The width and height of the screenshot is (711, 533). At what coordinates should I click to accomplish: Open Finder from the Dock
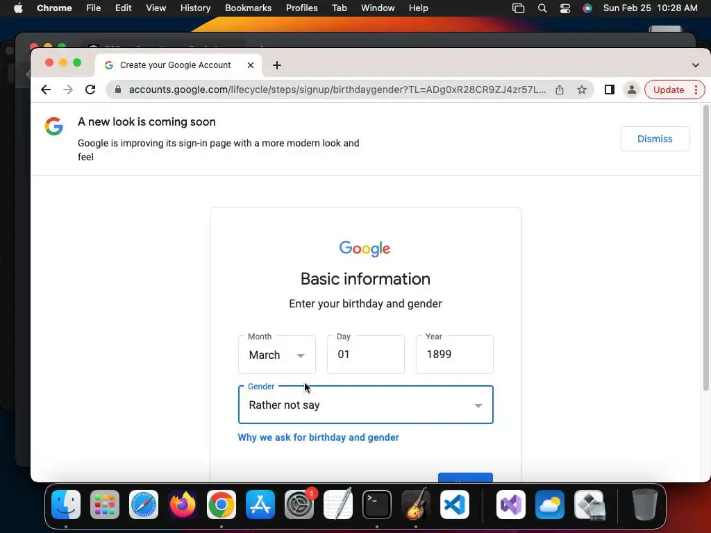point(66,505)
